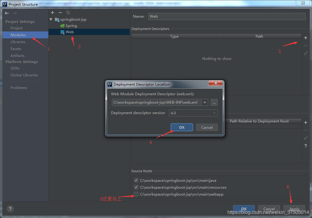Click IntelliJ logo in Deployment Descriptor dialog title
The image size is (312, 218).
[109, 84]
